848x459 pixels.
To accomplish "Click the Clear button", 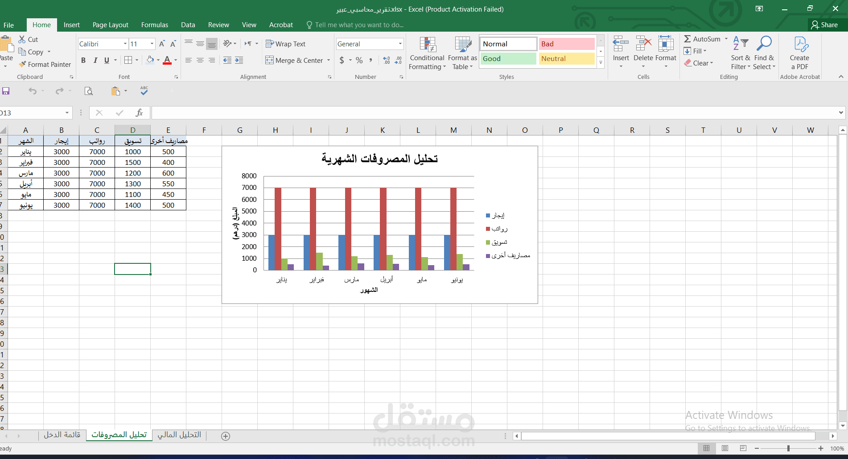I will click(x=699, y=63).
